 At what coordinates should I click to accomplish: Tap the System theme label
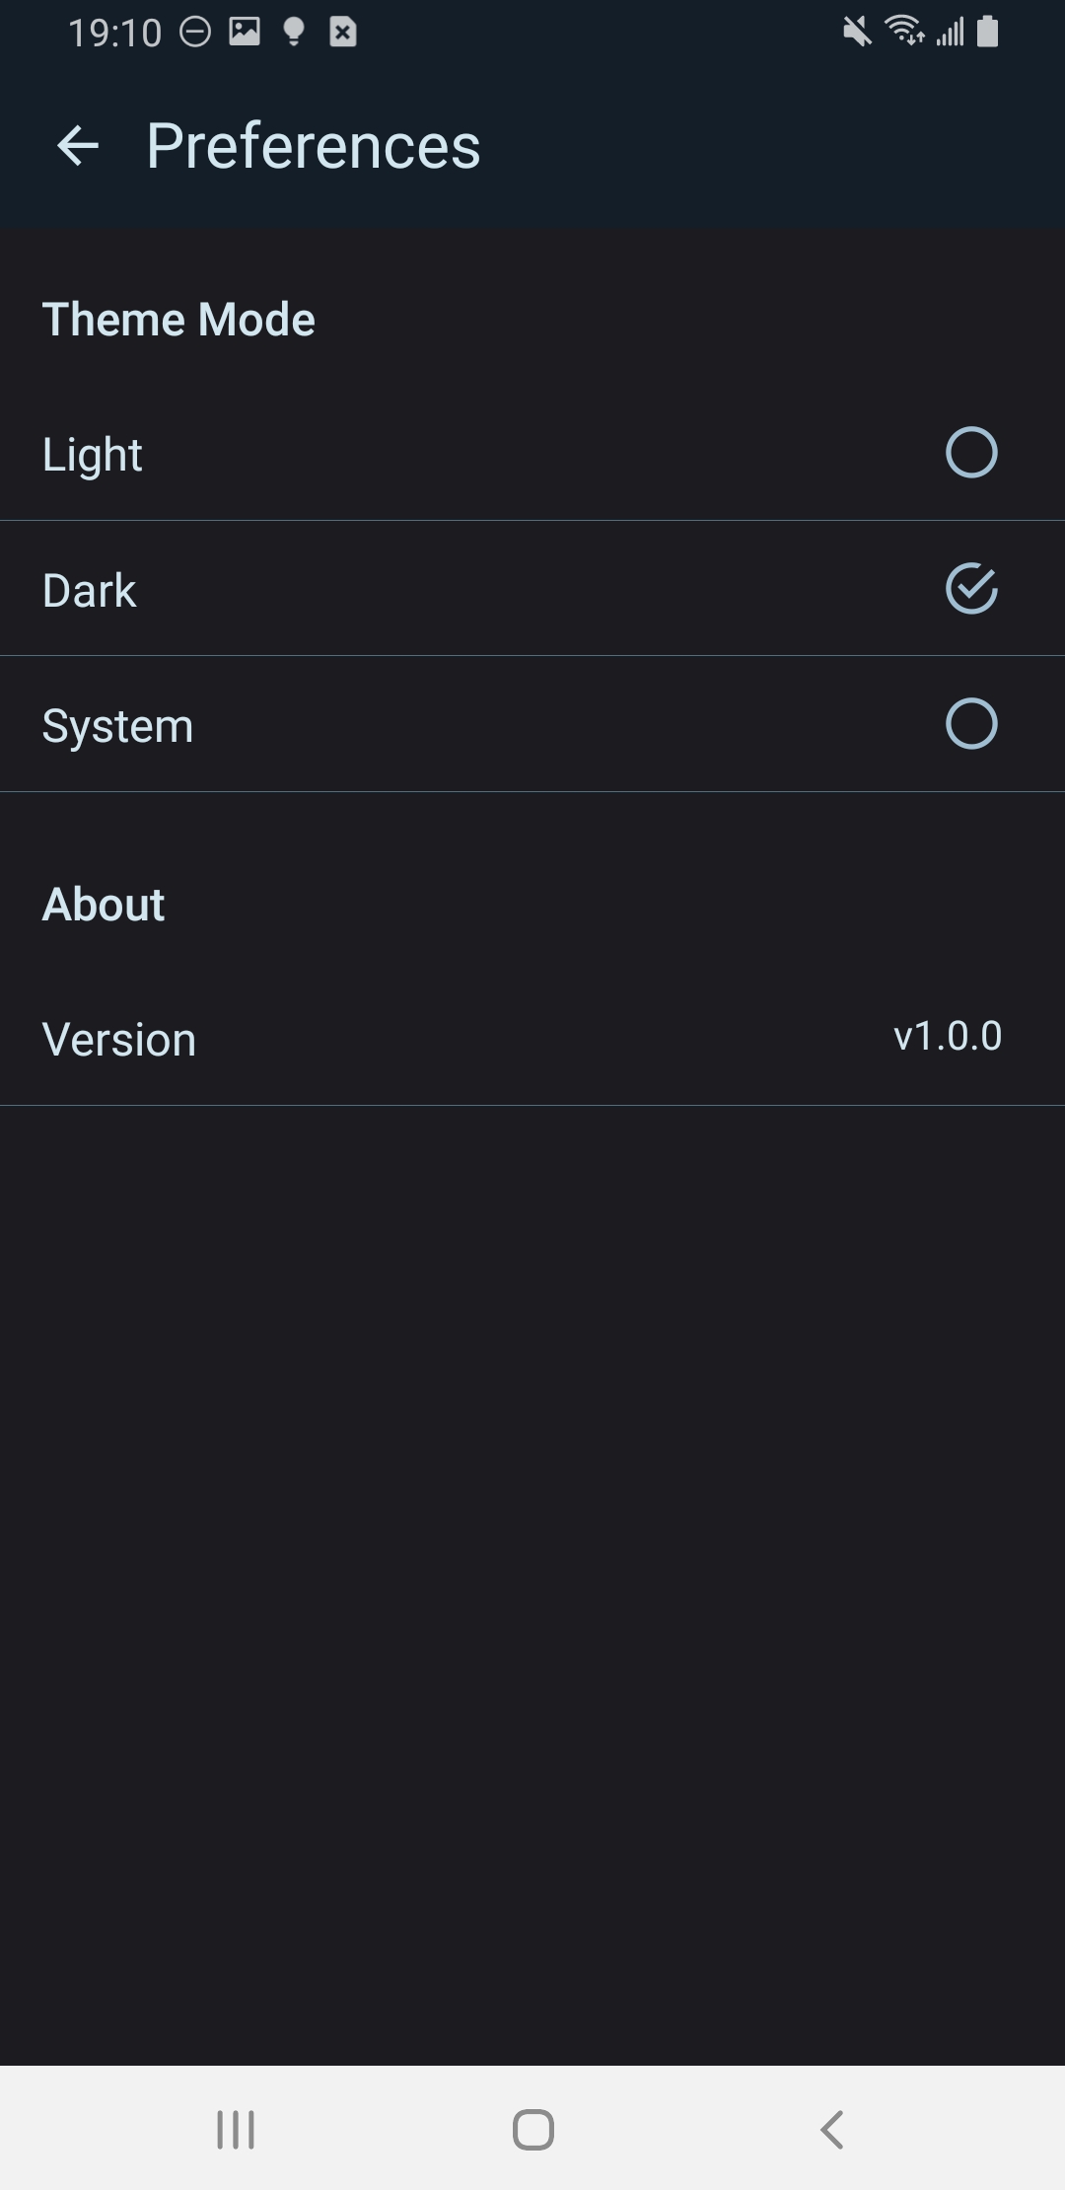click(x=117, y=727)
